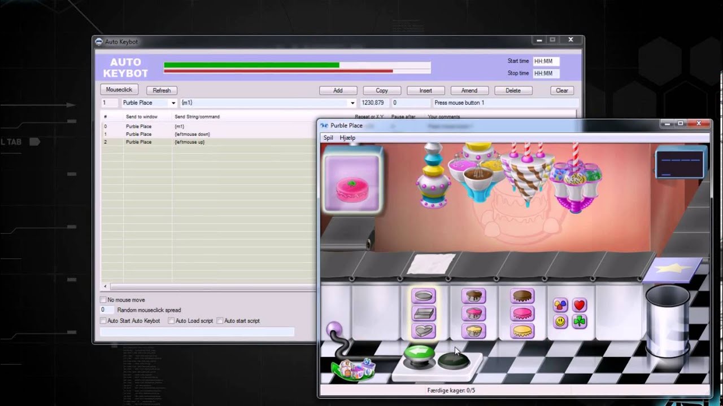723x406 pixels.
Task: Click the batter flavor dispenser machine
Action: [475, 173]
